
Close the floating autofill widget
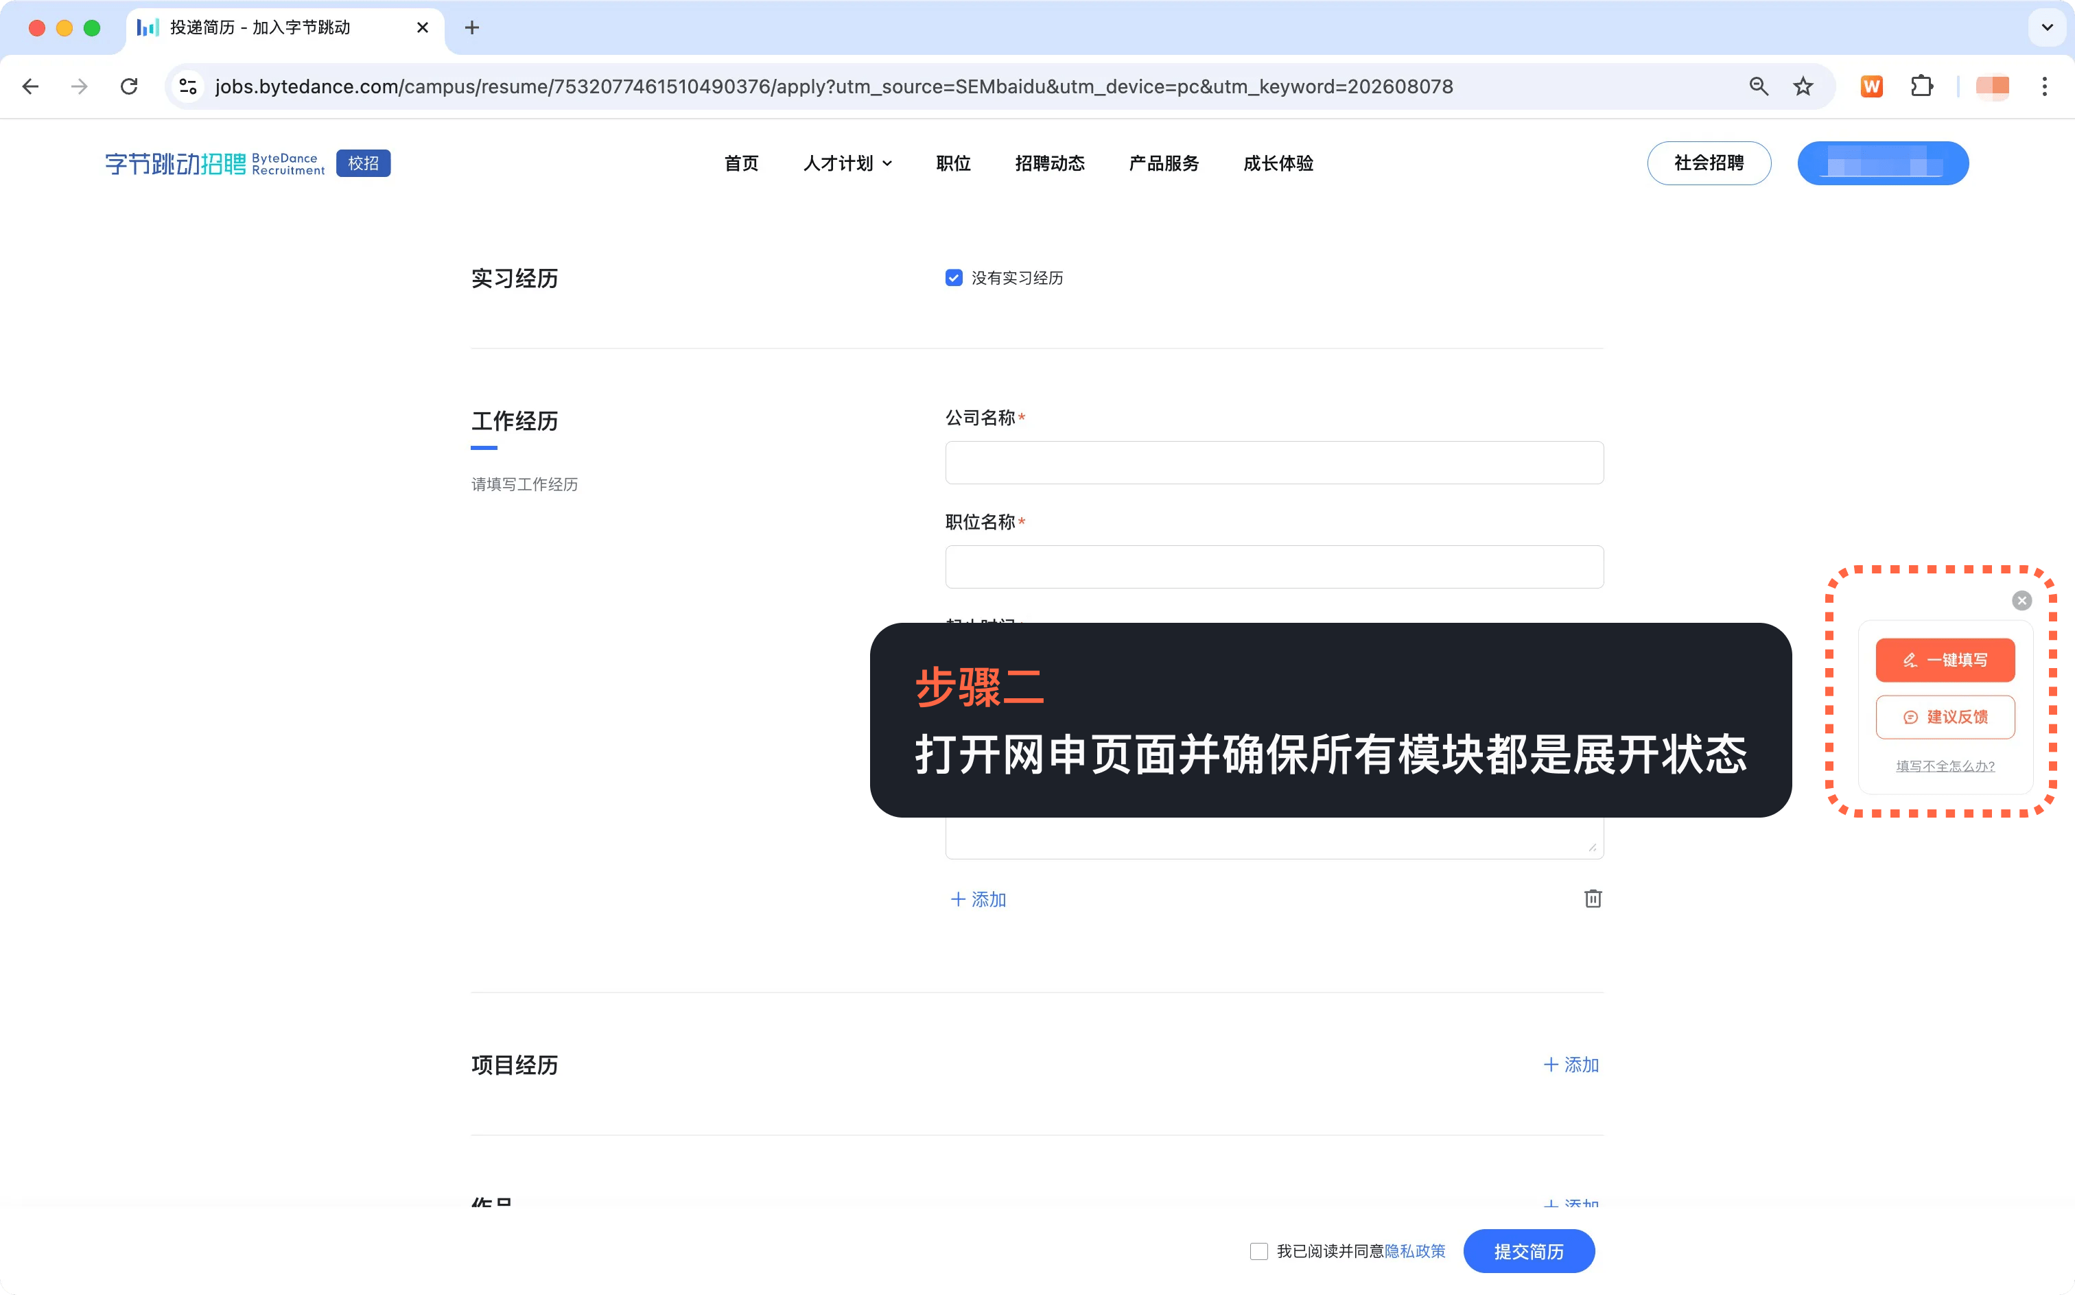coord(2021,600)
